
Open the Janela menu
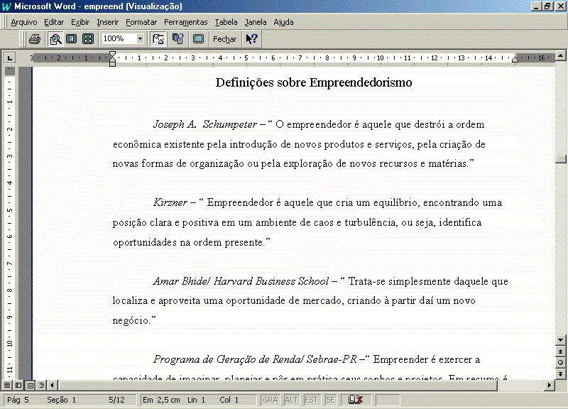point(256,22)
